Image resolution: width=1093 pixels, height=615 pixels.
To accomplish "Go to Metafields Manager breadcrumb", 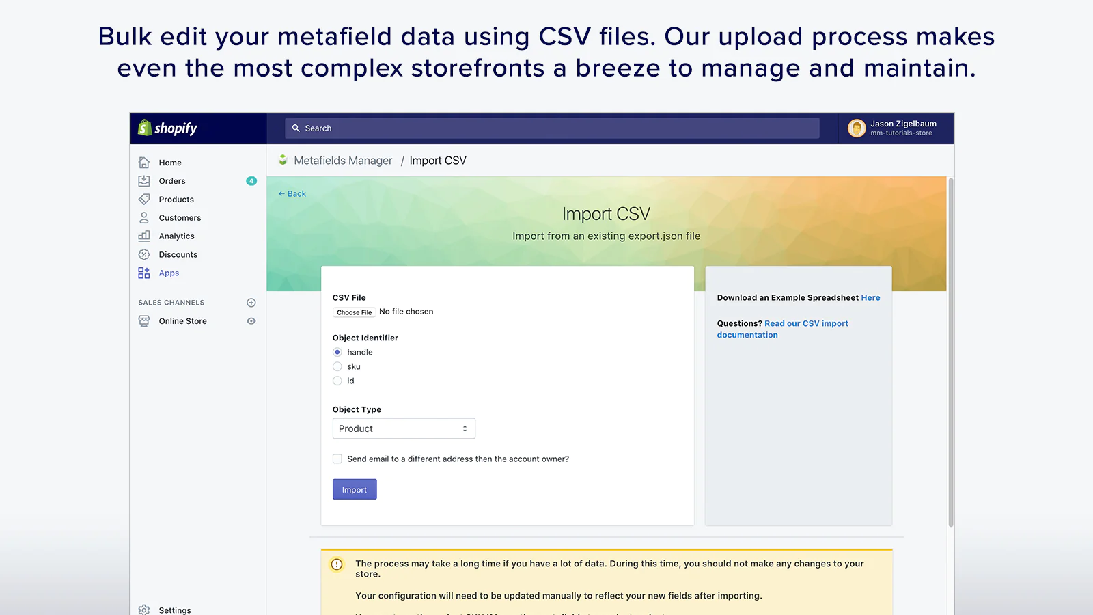I will click(343, 161).
